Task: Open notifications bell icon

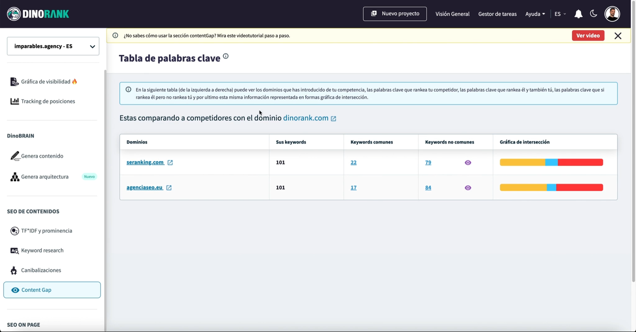Action: point(578,14)
